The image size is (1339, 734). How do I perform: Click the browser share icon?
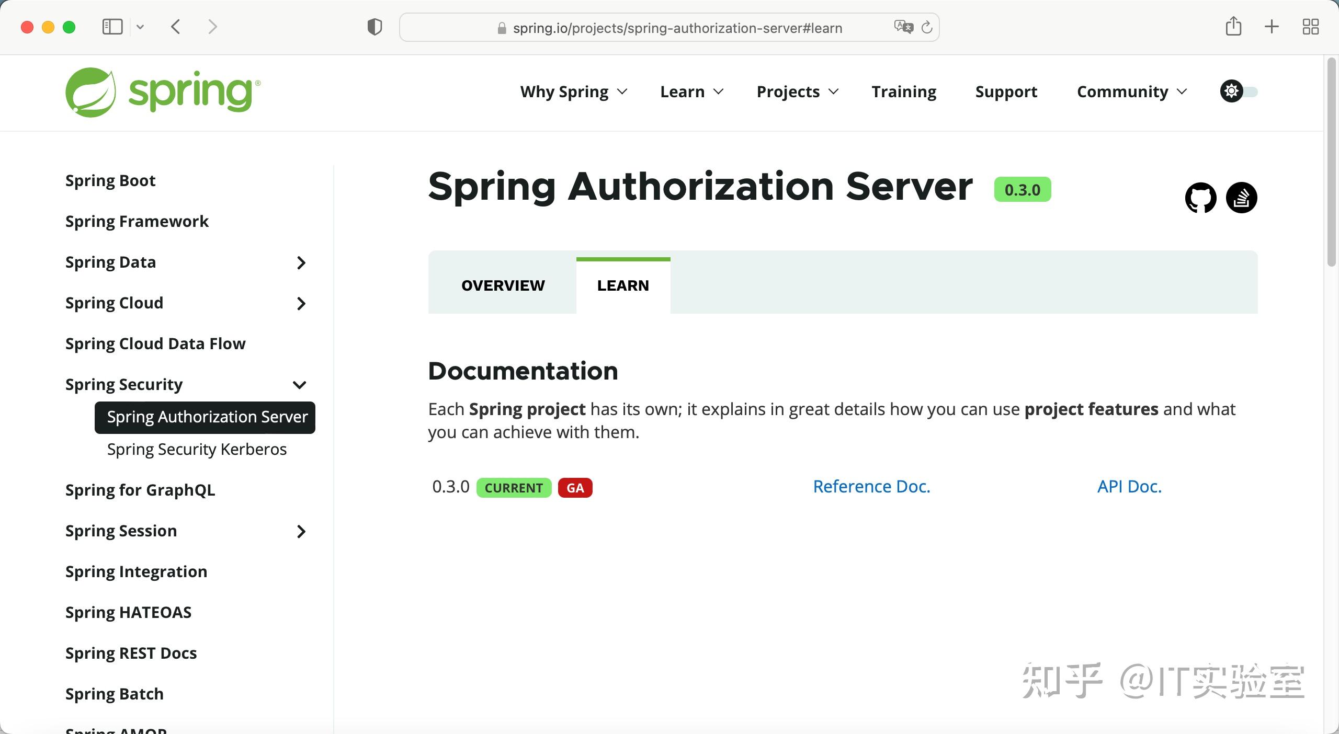coord(1234,27)
